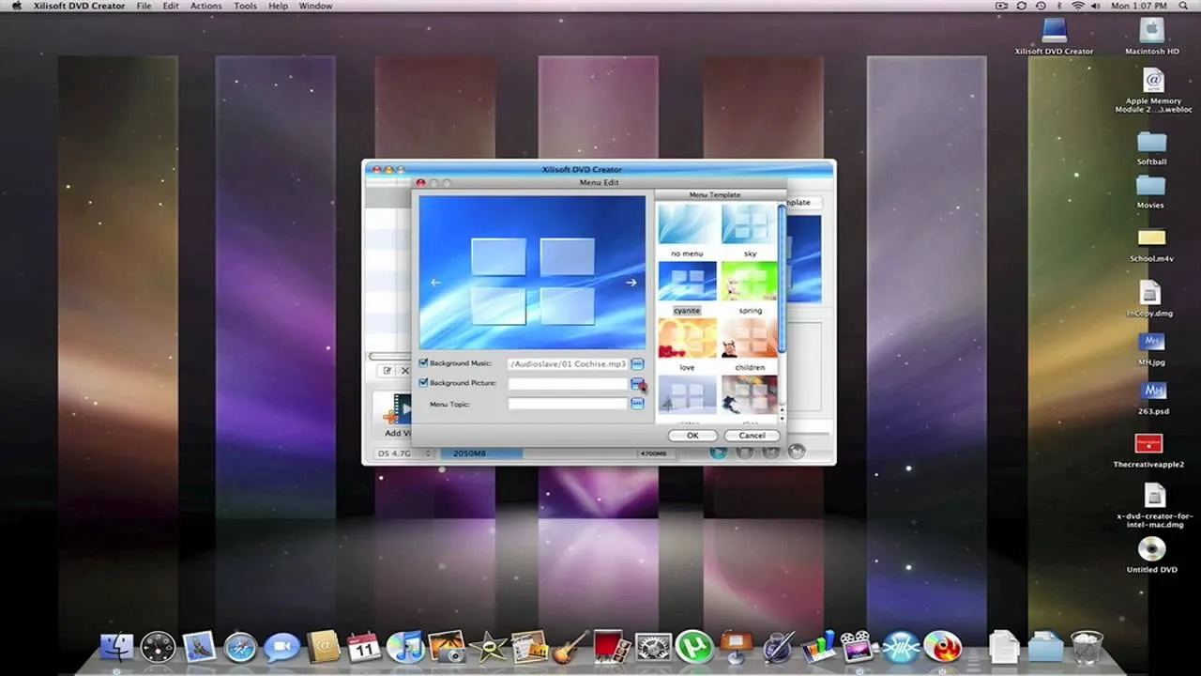This screenshot has width=1201, height=676.
Task: Open the Window menu
Action: point(315,6)
